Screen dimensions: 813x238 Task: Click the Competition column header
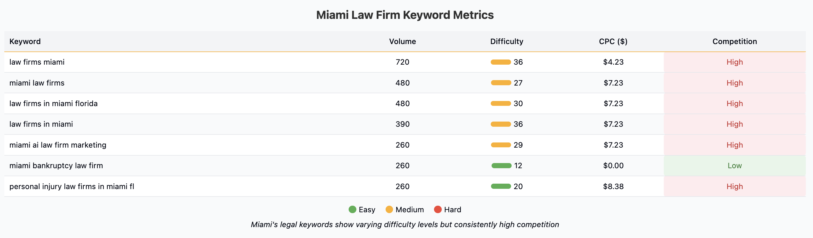tap(735, 41)
